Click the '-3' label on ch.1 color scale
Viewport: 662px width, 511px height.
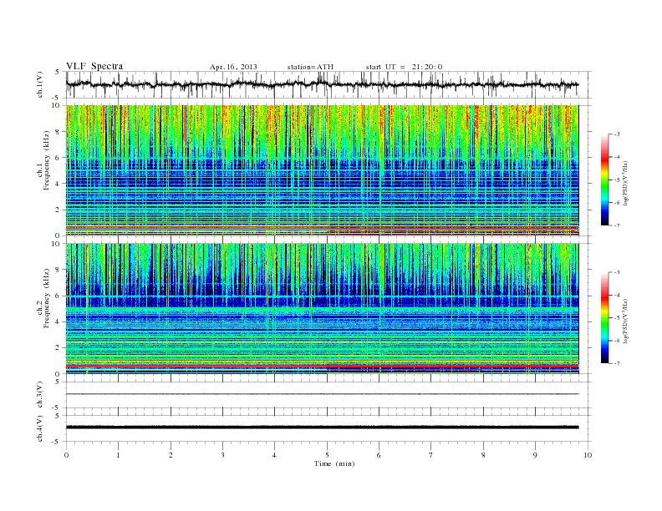(x=617, y=134)
